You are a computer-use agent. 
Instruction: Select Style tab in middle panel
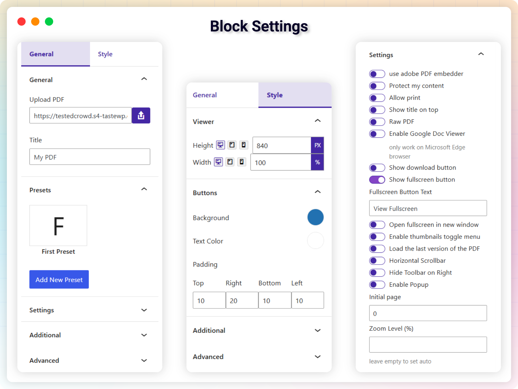[295, 95]
